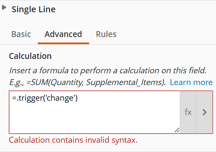The width and height of the screenshot is (216, 152).
Task: Focus the Calculation formula text box
Action: click(95, 112)
